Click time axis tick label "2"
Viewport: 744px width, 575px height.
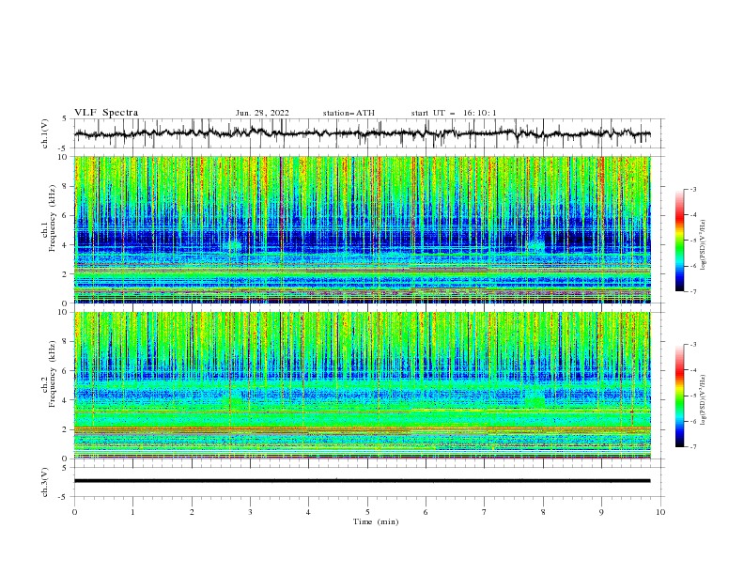[x=192, y=512]
